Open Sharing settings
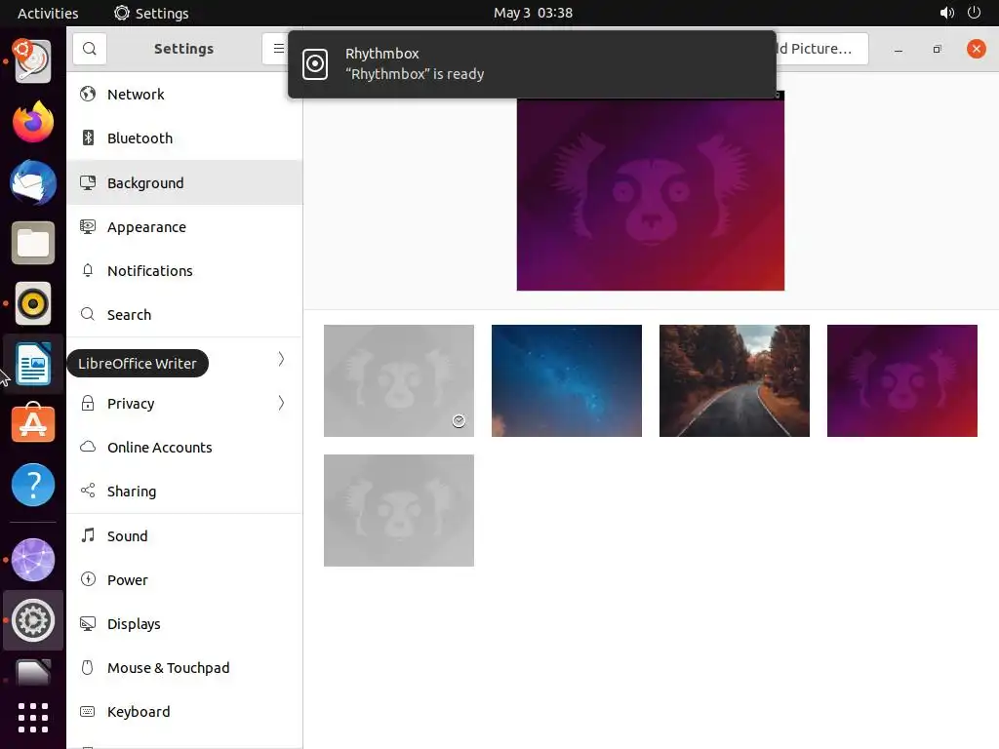Screen dimensions: 999x749 184,492
